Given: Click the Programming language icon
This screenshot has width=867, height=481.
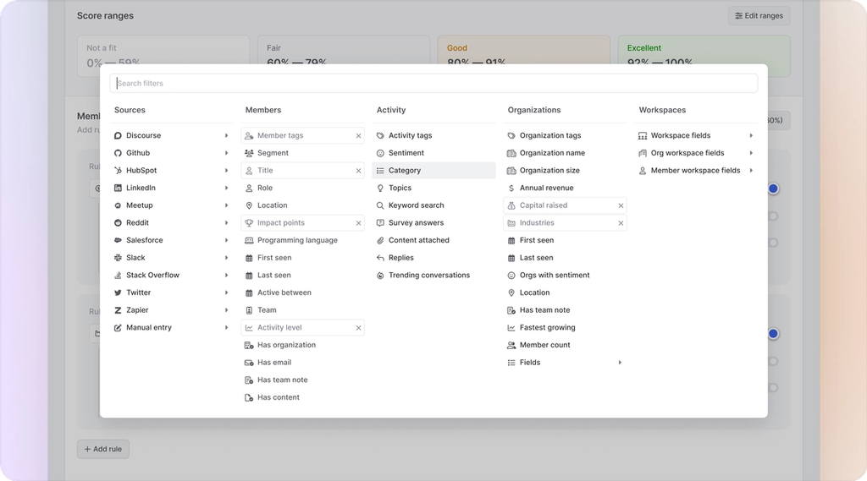Looking at the screenshot, I should click(249, 240).
